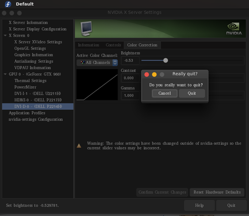Click the monitor icon in the banner
Viewport: 249px width, 216px height.
click(86, 29)
